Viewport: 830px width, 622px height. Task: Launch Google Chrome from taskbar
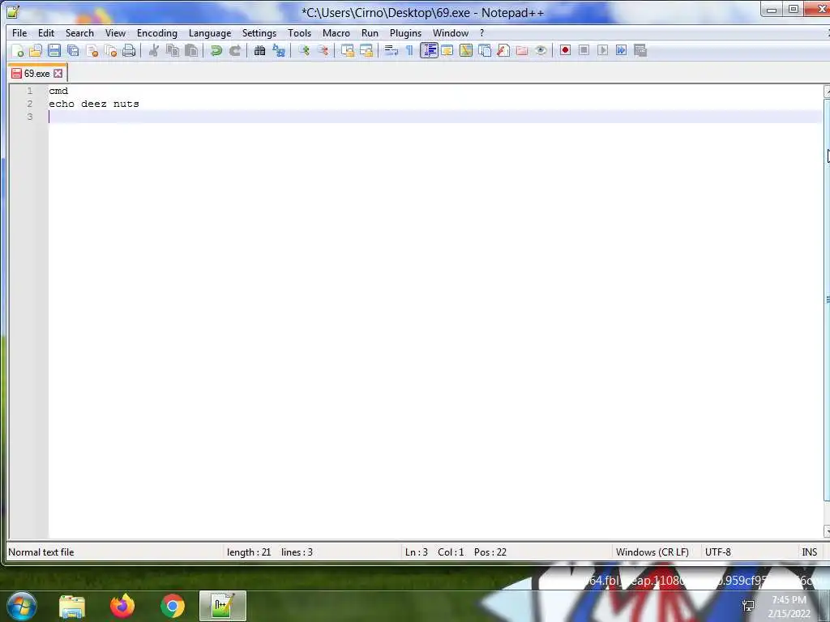click(x=173, y=606)
